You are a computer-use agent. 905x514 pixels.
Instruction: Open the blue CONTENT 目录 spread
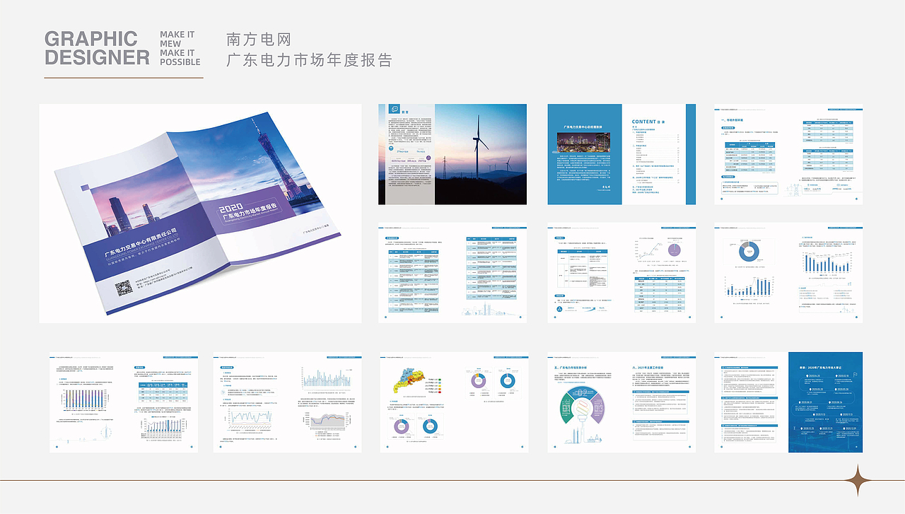click(x=621, y=154)
